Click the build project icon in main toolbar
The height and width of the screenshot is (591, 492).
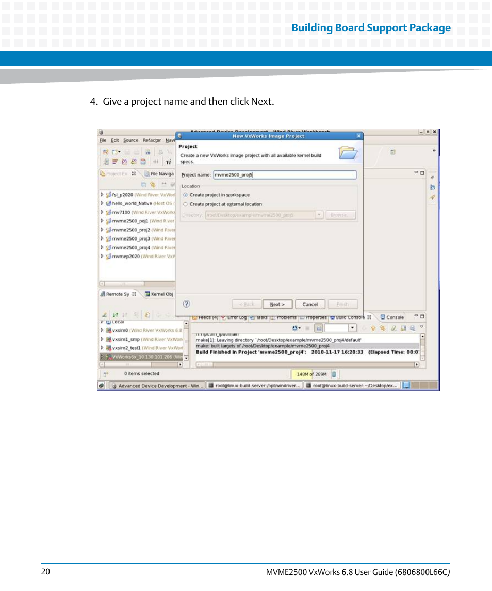148,152
